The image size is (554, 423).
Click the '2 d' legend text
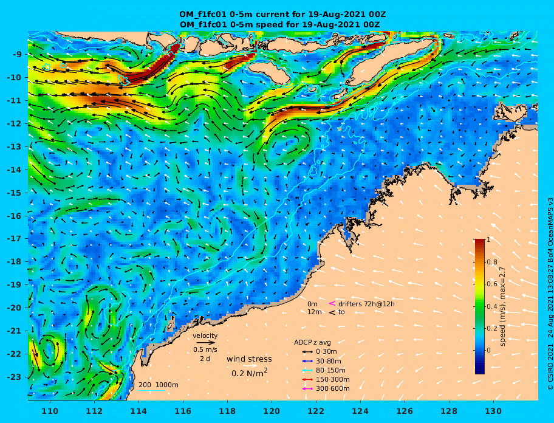click(205, 359)
